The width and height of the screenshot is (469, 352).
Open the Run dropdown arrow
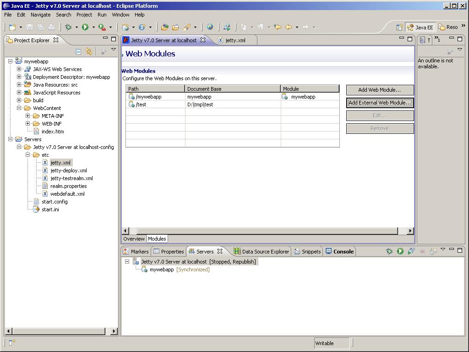[93, 27]
